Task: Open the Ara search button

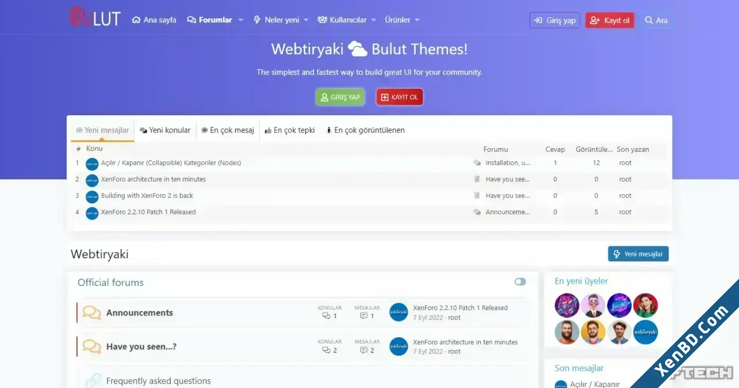Action: [656, 20]
